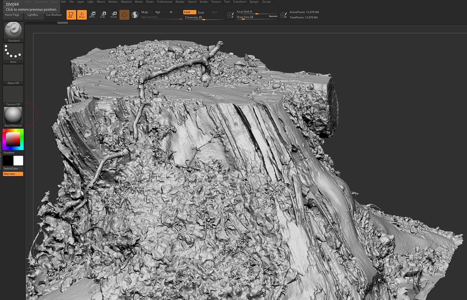The width and height of the screenshot is (467, 300).
Task: Open the Light menu
Action: pyautogui.click(x=90, y=2)
